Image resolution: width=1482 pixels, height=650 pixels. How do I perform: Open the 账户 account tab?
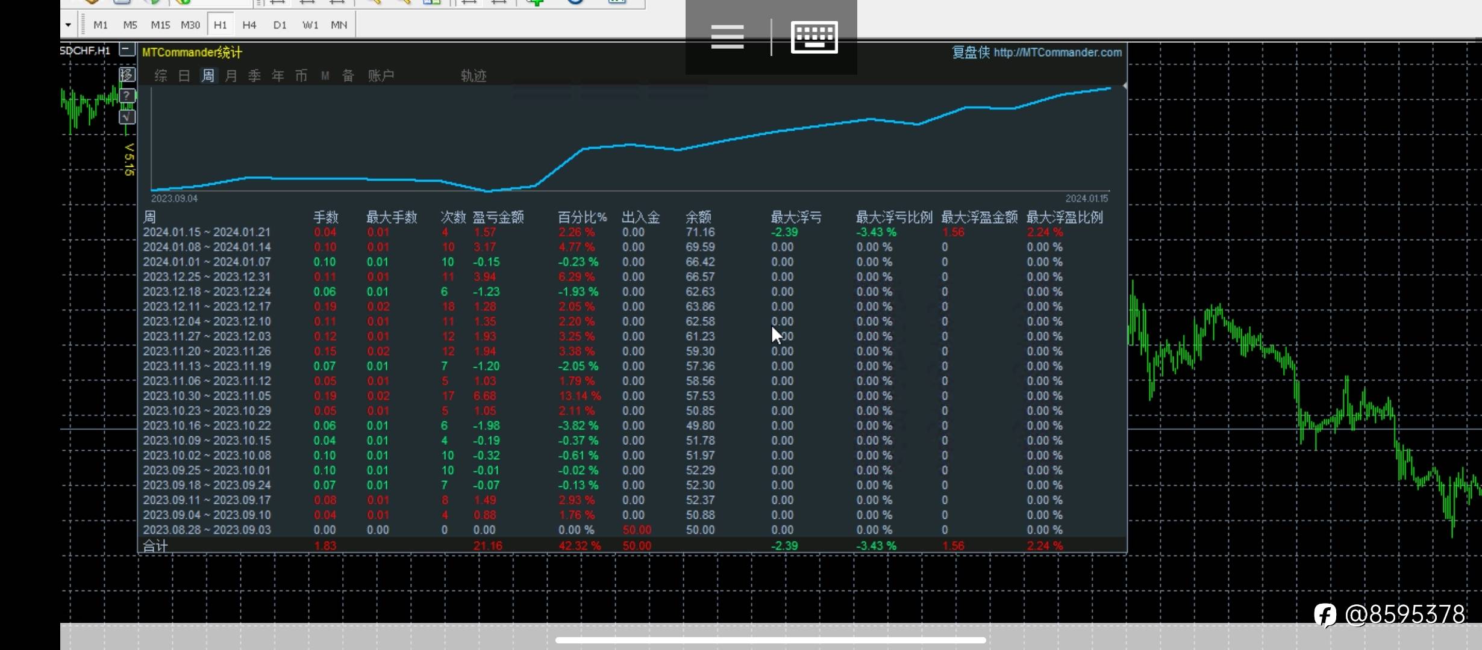pyautogui.click(x=381, y=76)
